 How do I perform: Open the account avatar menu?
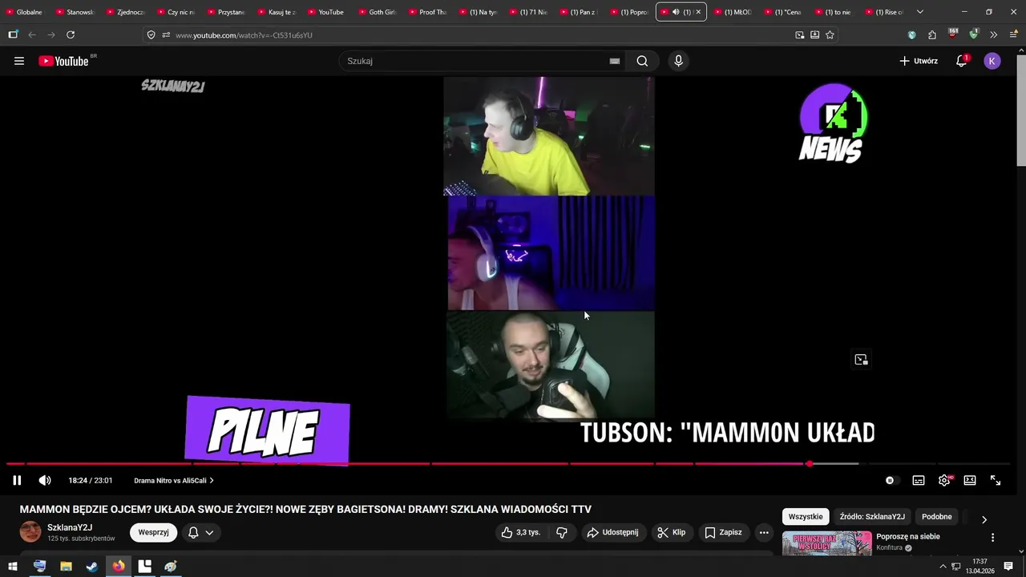(992, 61)
